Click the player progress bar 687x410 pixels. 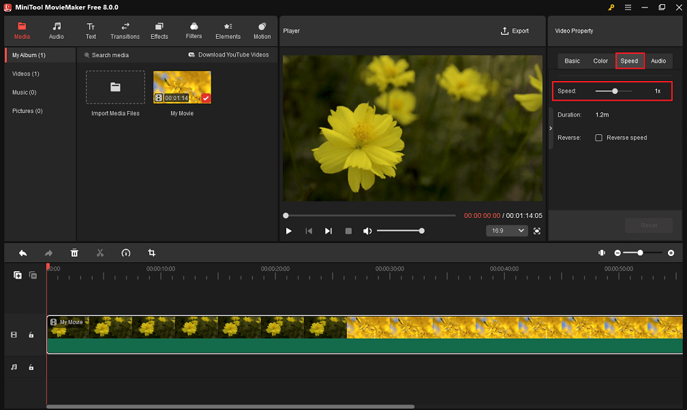(x=371, y=215)
